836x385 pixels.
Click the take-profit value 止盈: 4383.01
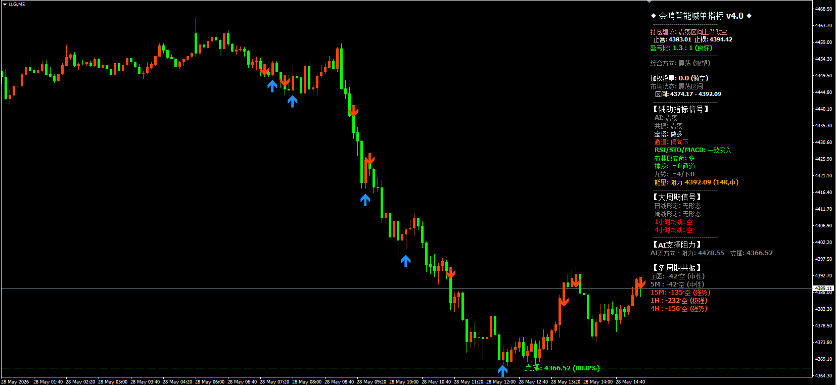(x=672, y=39)
